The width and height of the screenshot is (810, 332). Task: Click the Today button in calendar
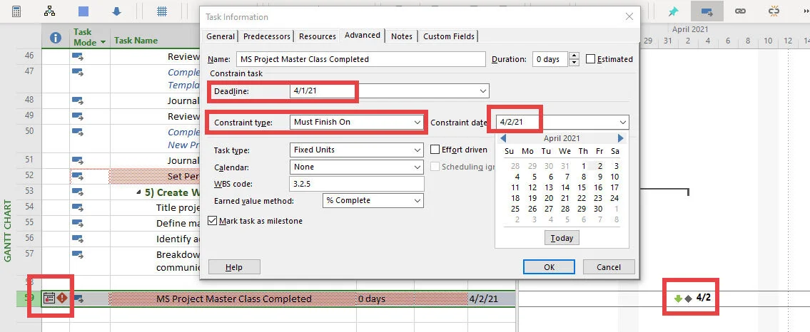(x=562, y=238)
